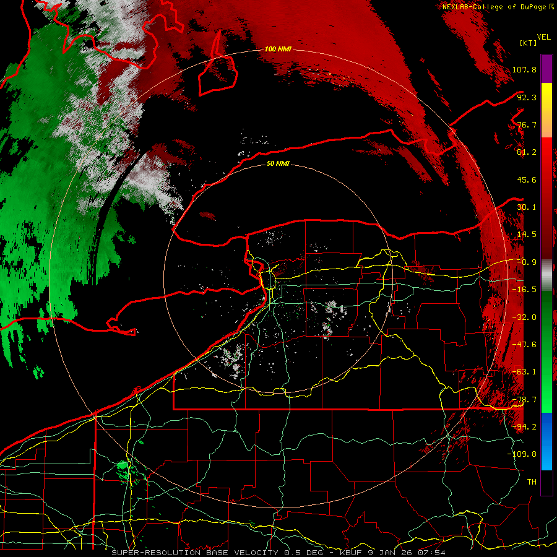Click the 50 NMI range ring label
Viewport: 557px width, 557px height.
(278, 163)
